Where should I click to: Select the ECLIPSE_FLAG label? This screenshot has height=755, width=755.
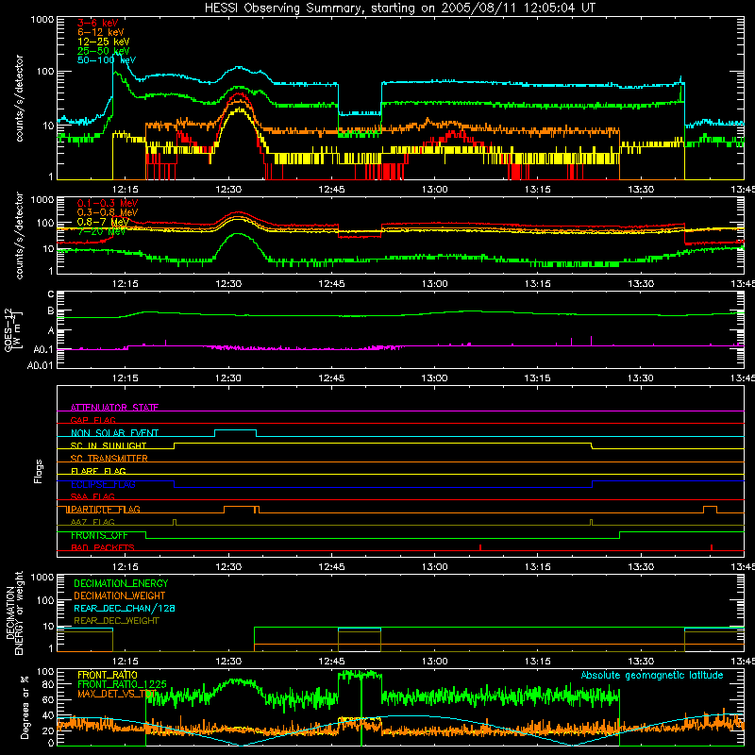click(103, 484)
